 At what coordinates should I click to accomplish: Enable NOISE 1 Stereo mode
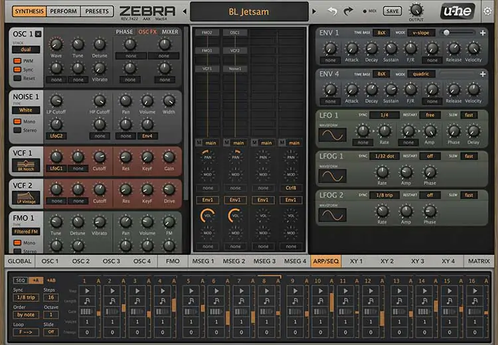pos(17,130)
